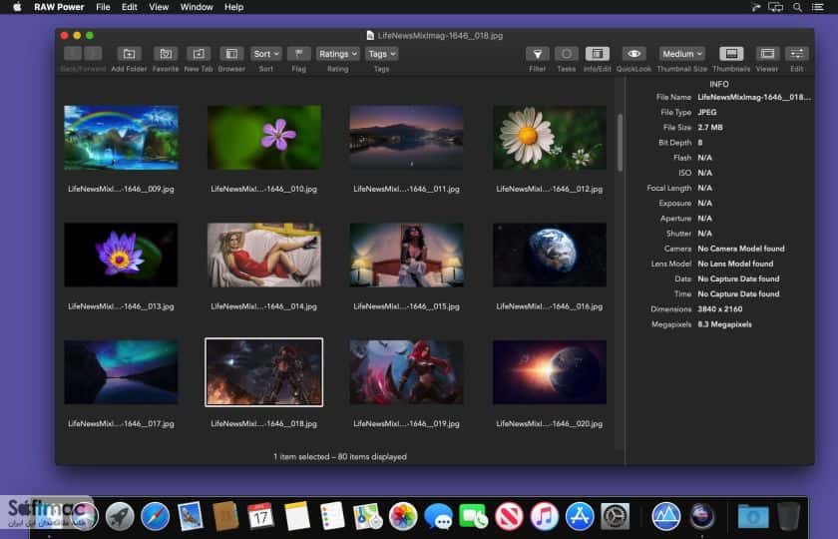Mark the folder with the Favorite icon
Viewport: 838px width, 539px height.
tap(166, 54)
